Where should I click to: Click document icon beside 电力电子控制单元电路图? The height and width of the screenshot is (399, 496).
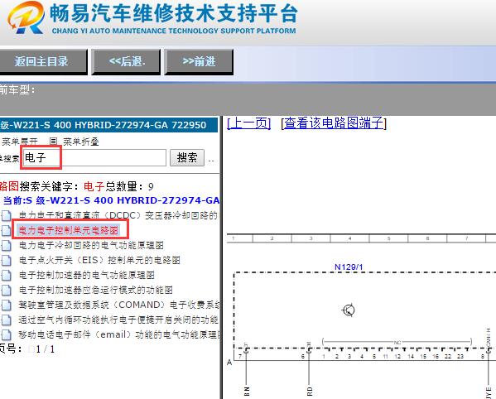7,230
